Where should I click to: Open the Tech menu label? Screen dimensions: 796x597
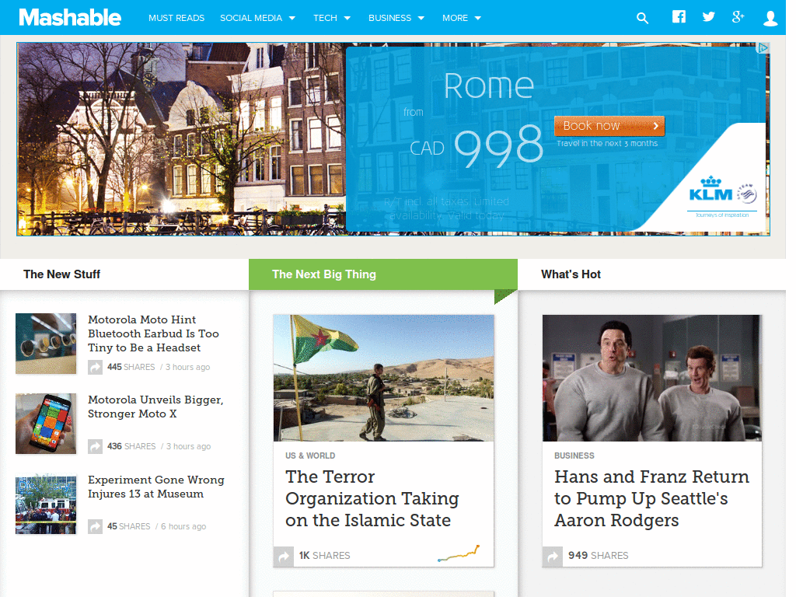(x=325, y=19)
